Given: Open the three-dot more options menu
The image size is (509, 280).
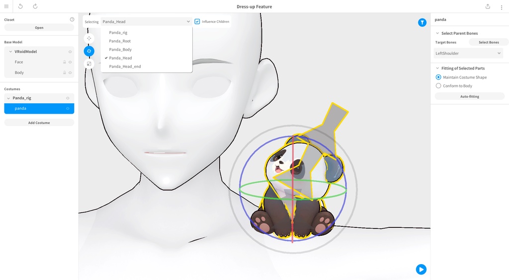Looking at the screenshot, I should 501,7.
